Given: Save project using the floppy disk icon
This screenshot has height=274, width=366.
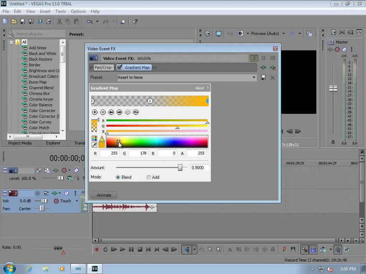Looking at the screenshot, I should [x=23, y=21].
